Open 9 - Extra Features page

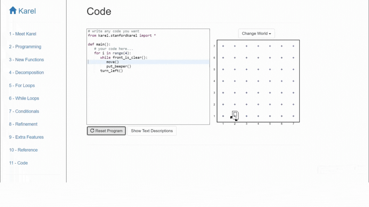pyautogui.click(x=26, y=137)
